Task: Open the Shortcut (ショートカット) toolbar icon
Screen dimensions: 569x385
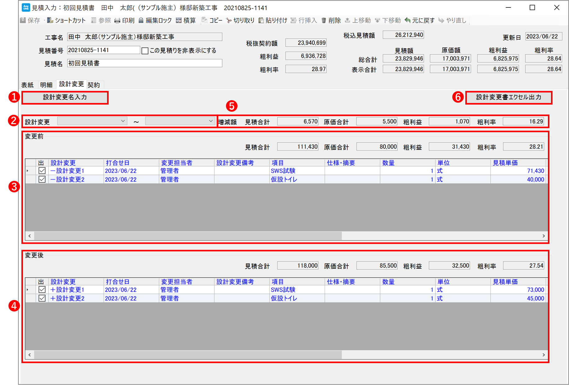Action: tap(50, 20)
